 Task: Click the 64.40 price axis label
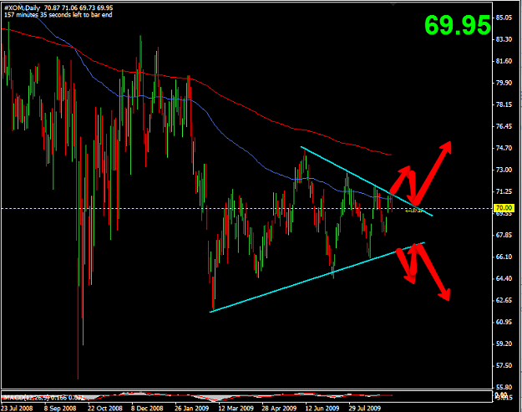504,278
